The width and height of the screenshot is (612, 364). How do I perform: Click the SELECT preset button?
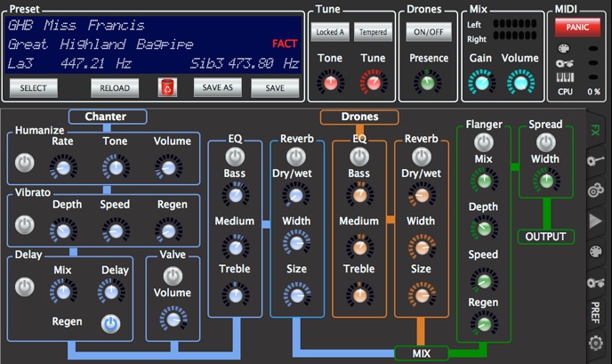tap(34, 88)
